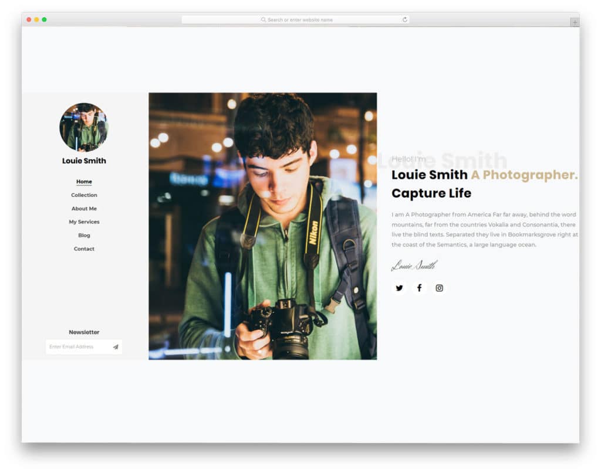Click the Louie Smith signature link

click(x=412, y=265)
